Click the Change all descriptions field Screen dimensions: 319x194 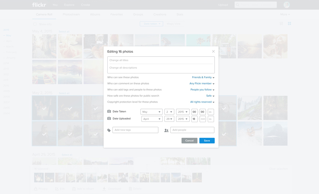point(161,68)
